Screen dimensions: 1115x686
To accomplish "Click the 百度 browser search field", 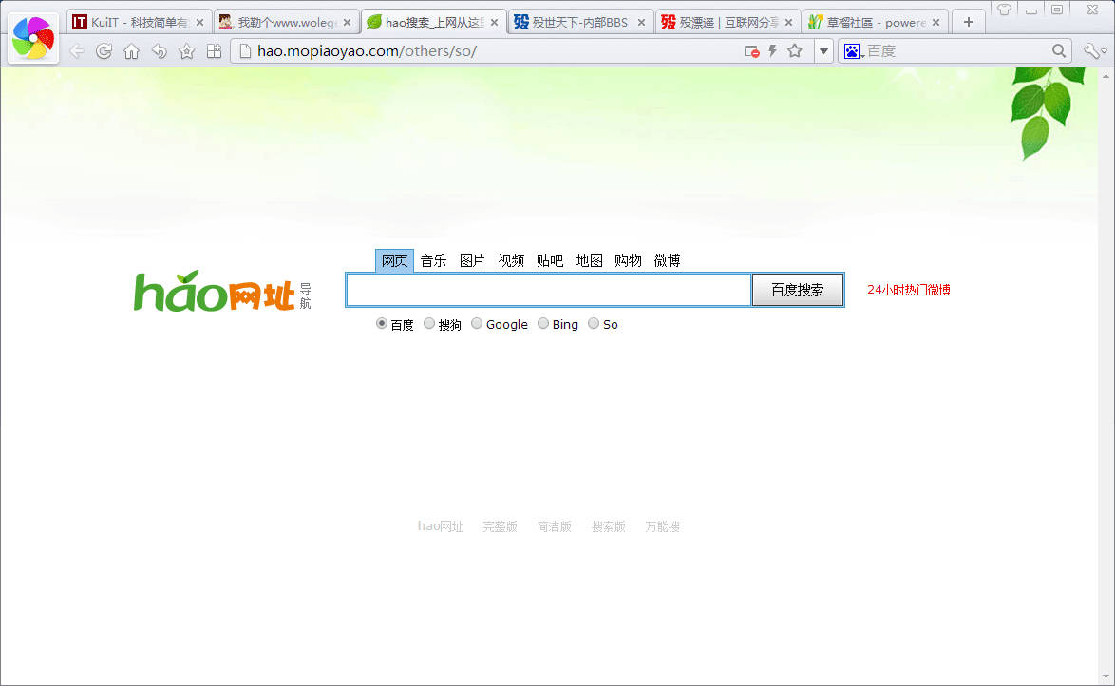I will (x=956, y=51).
